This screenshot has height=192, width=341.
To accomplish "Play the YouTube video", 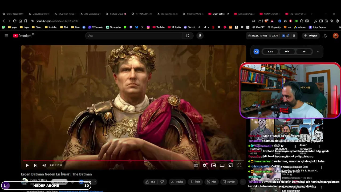I will coord(27,165).
